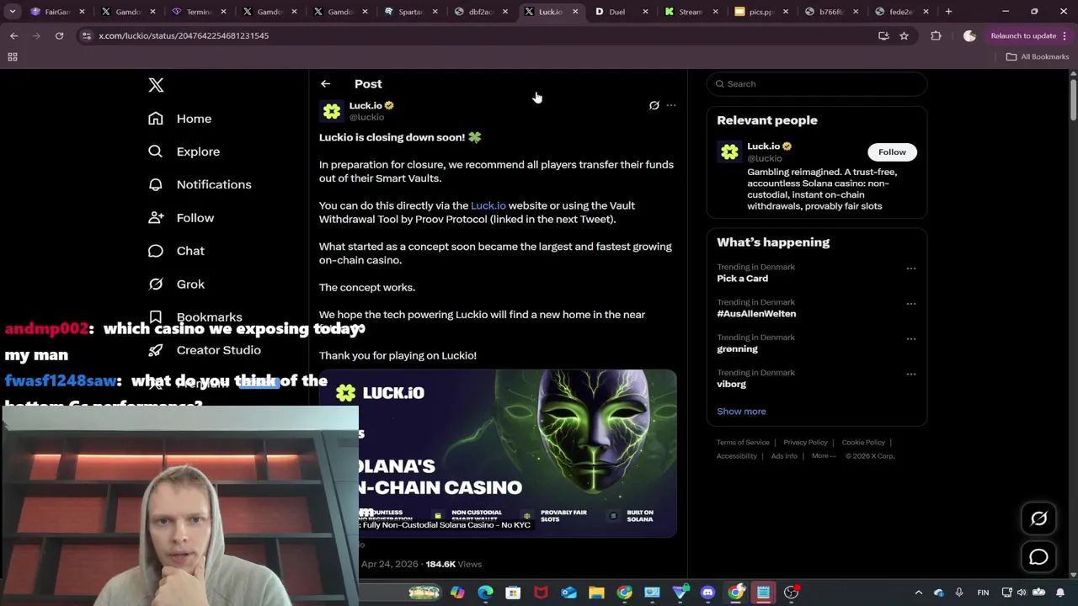
Task: Open Notifications in the sidebar
Action: [200, 184]
